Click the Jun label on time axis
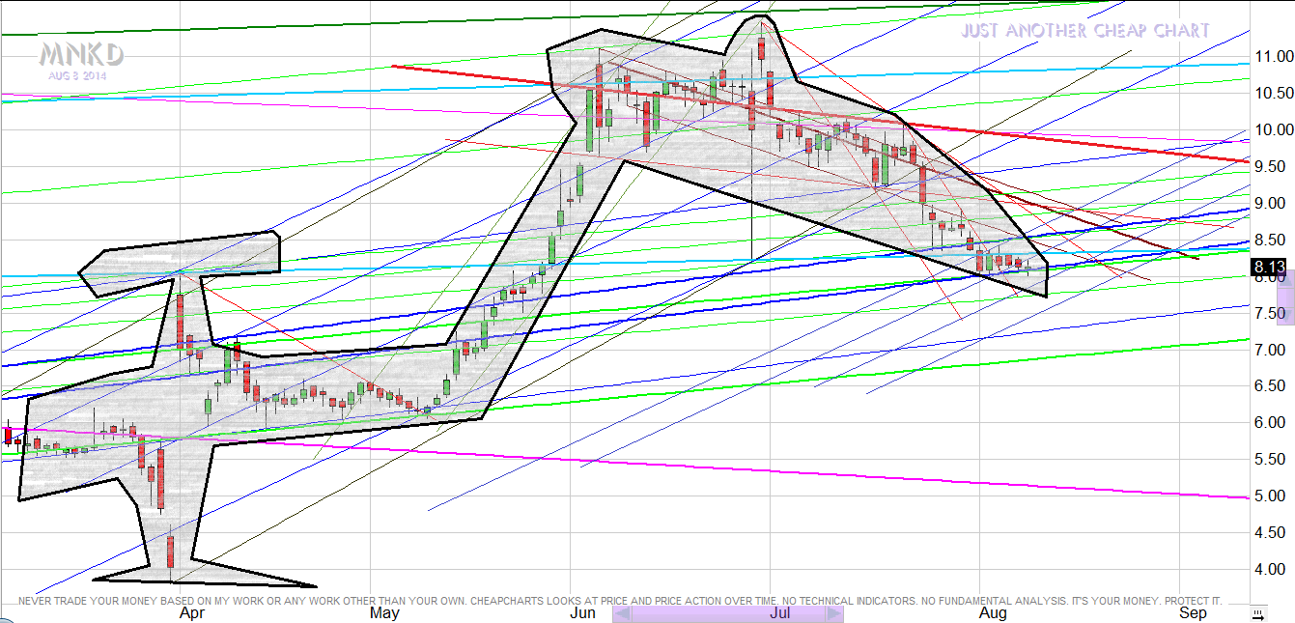This screenshot has height=623, width=1295. (582, 613)
